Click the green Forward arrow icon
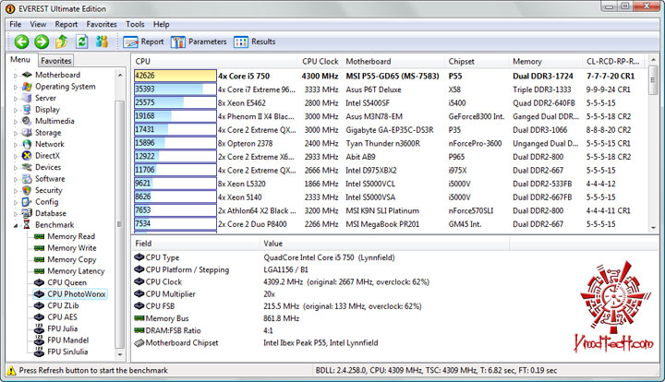 coord(42,42)
